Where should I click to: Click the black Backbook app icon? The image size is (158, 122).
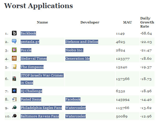14,33
